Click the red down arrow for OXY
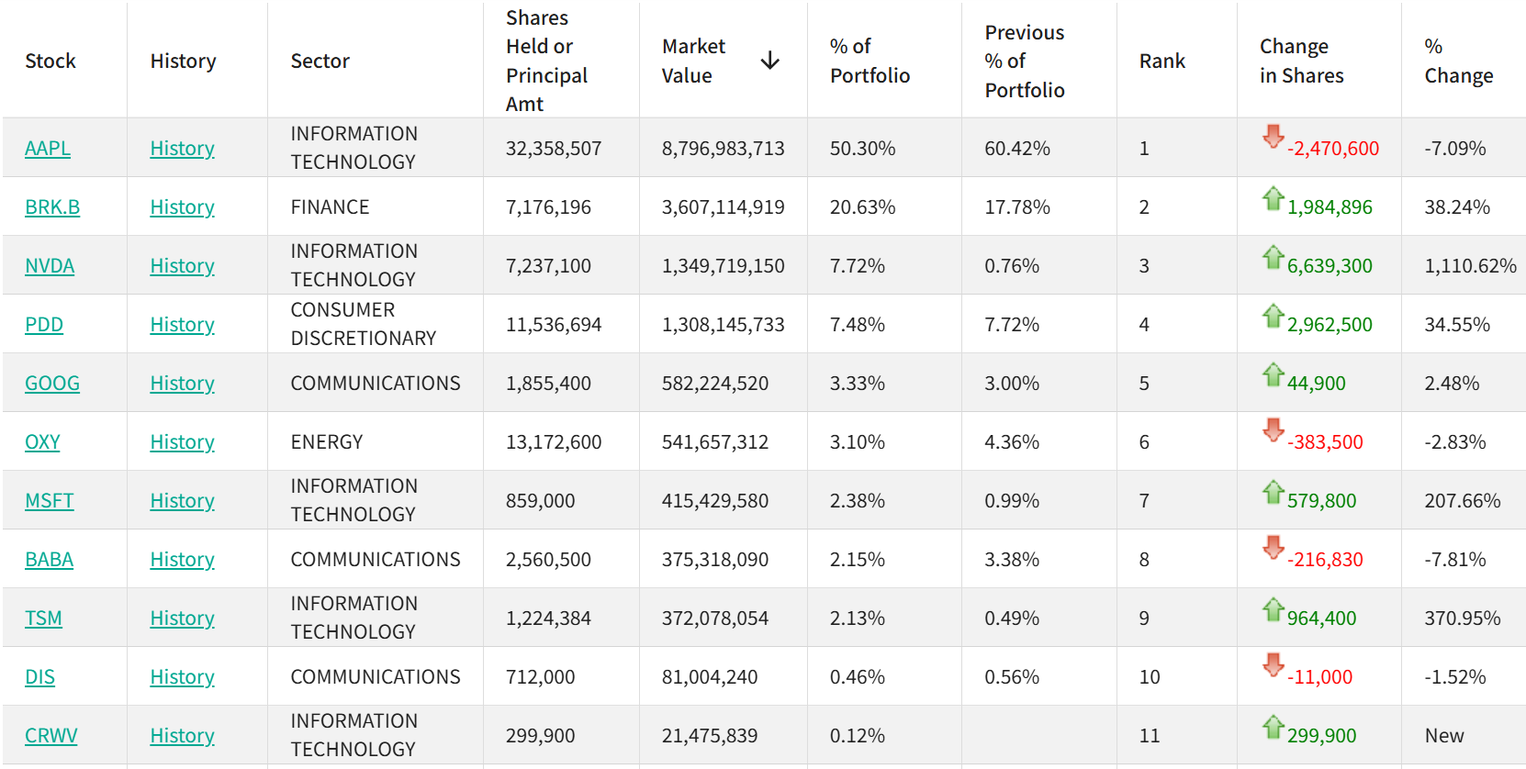Viewport: 1526px width, 769px height. pyautogui.click(x=1273, y=430)
